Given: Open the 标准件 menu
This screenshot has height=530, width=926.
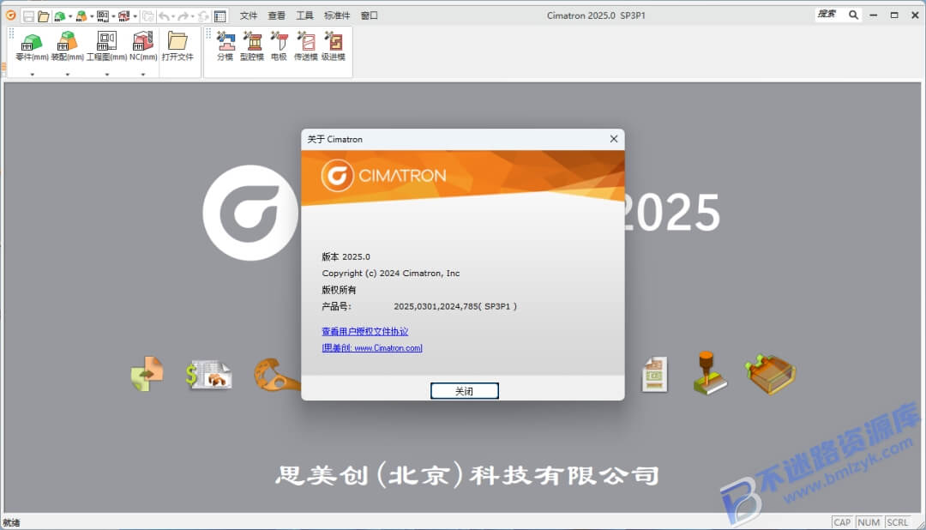Looking at the screenshot, I should click(337, 16).
